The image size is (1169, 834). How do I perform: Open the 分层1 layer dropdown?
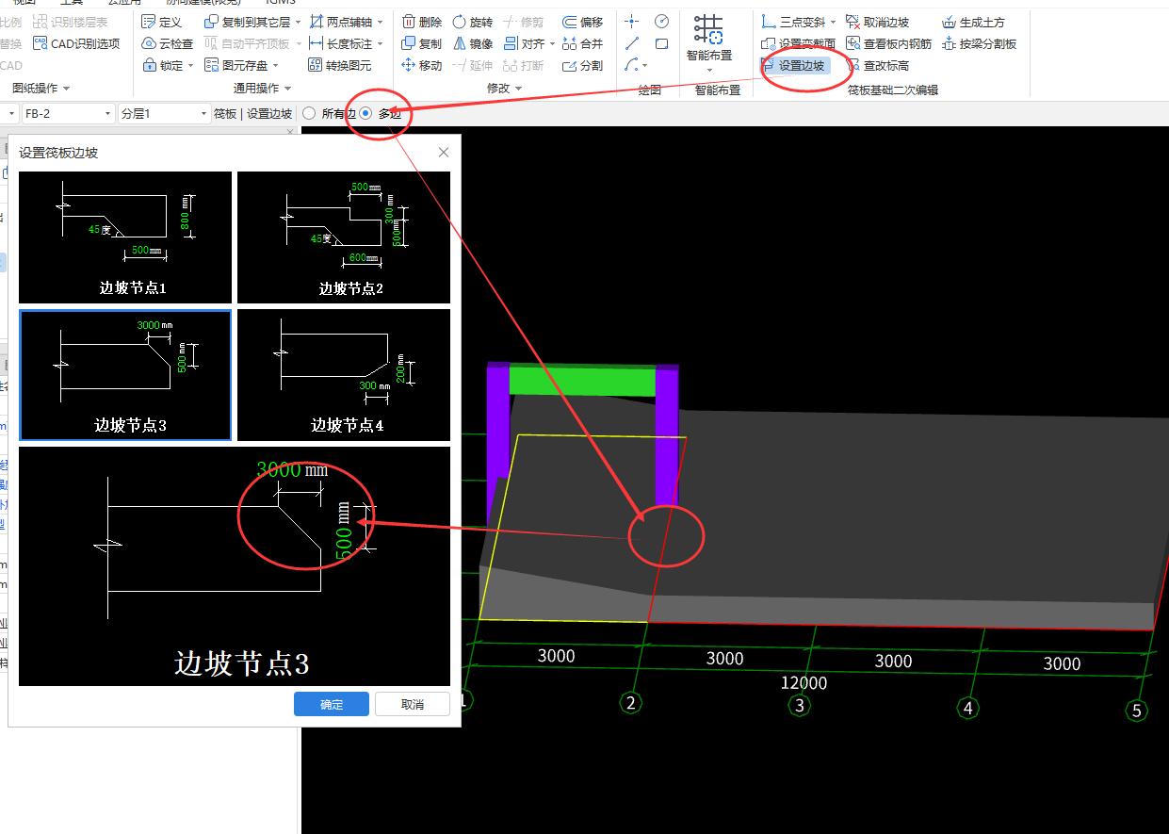[x=165, y=113]
